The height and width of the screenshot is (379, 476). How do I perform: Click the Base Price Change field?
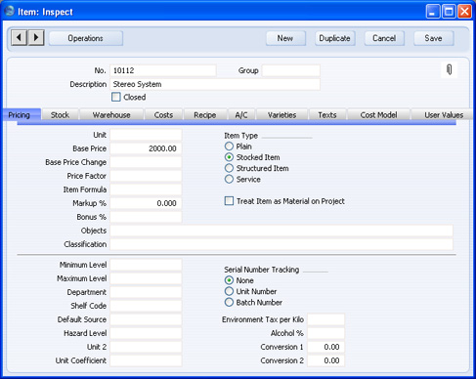[146, 162]
